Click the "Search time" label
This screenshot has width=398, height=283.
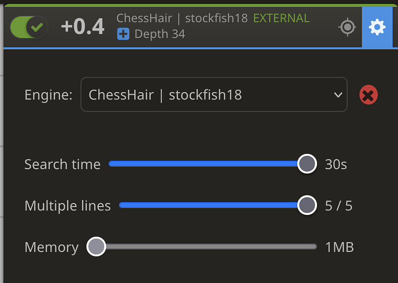62,164
